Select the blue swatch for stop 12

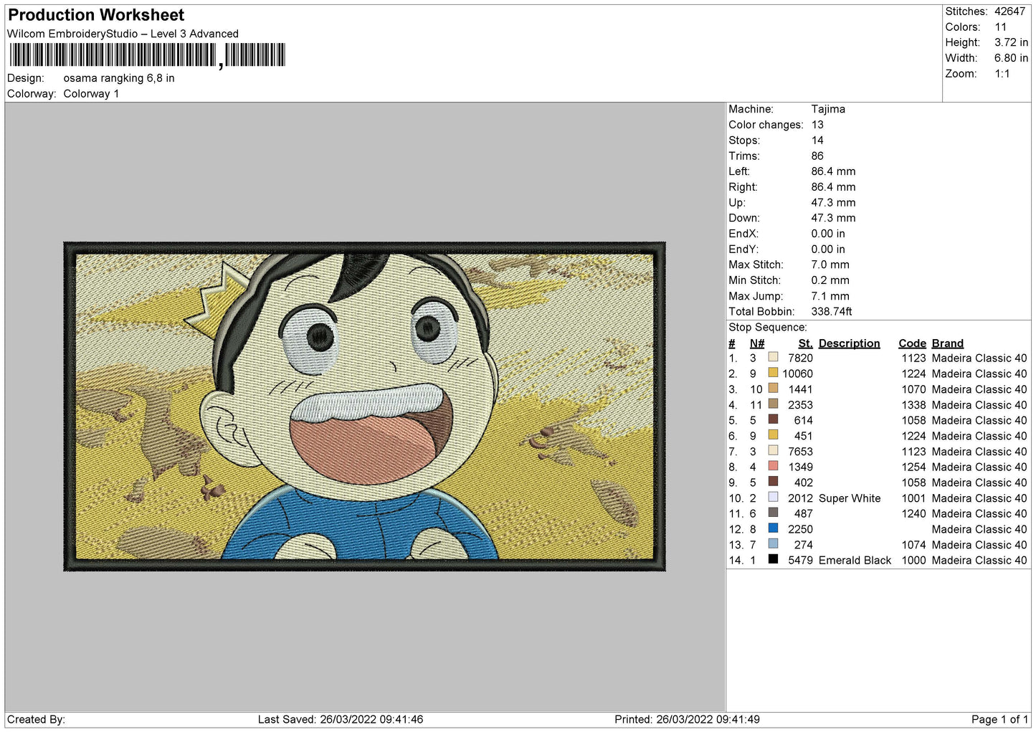(x=773, y=528)
